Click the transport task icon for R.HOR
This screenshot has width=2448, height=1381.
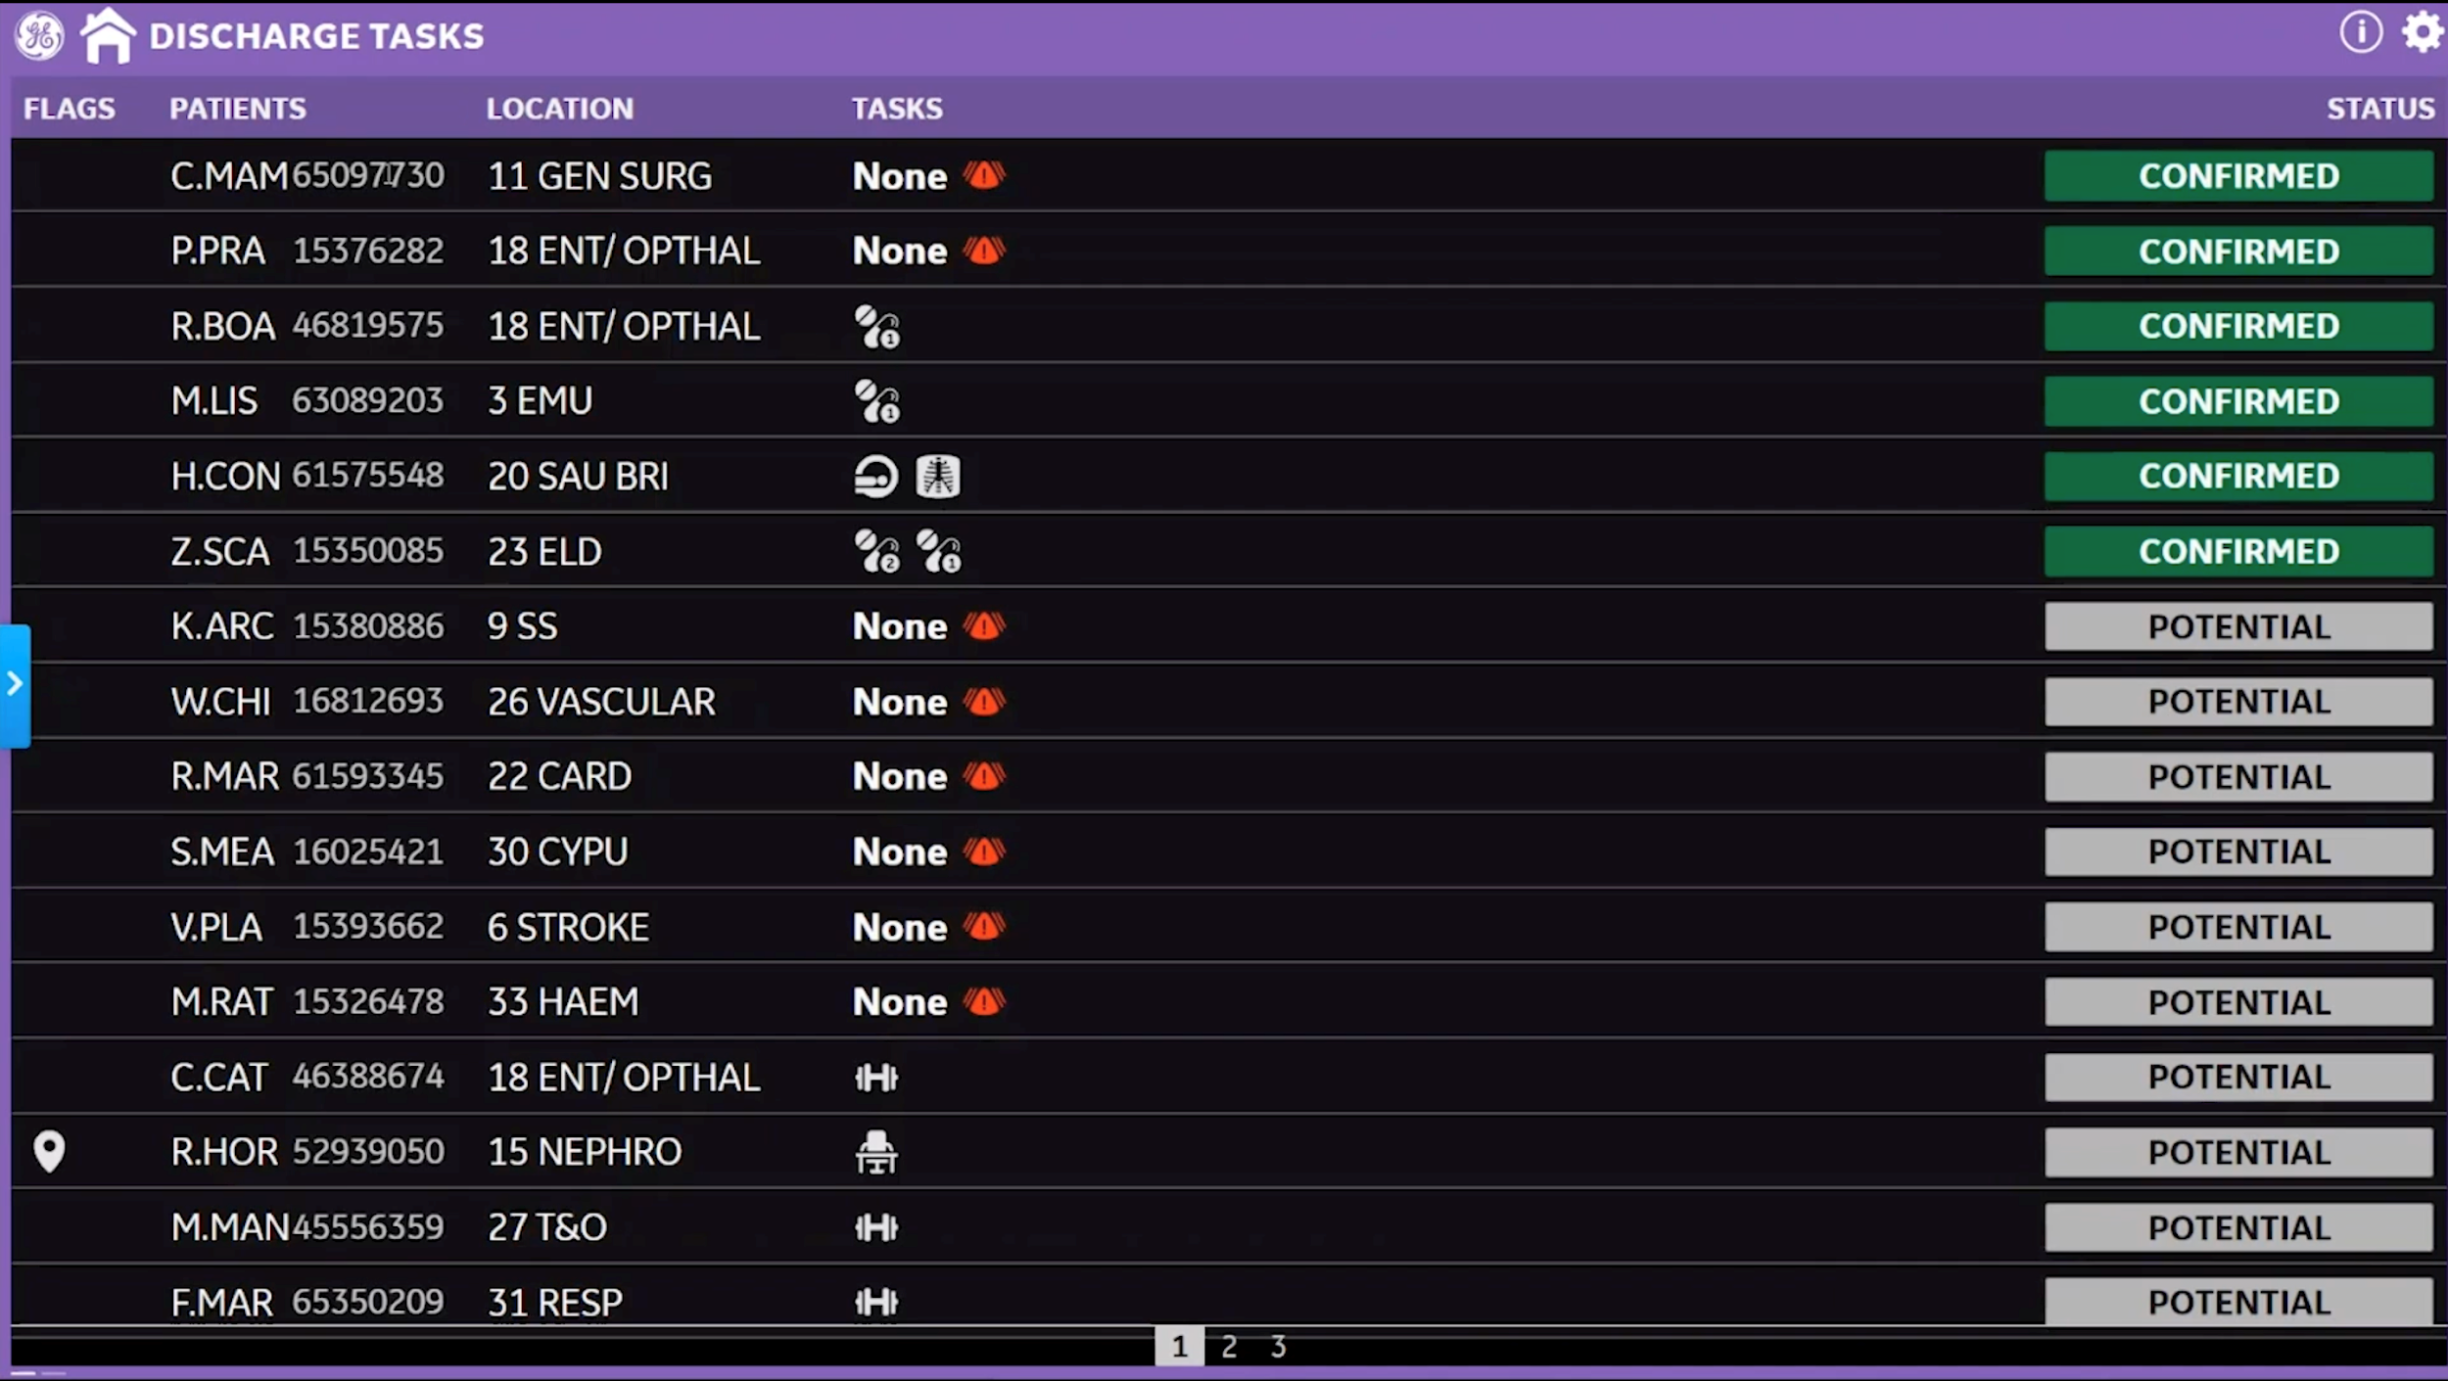pos(875,1152)
